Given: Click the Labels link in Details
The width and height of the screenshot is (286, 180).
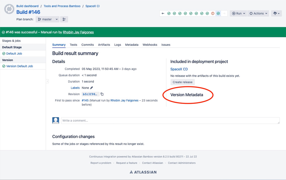Looking at the screenshot, I should tap(75, 88).
